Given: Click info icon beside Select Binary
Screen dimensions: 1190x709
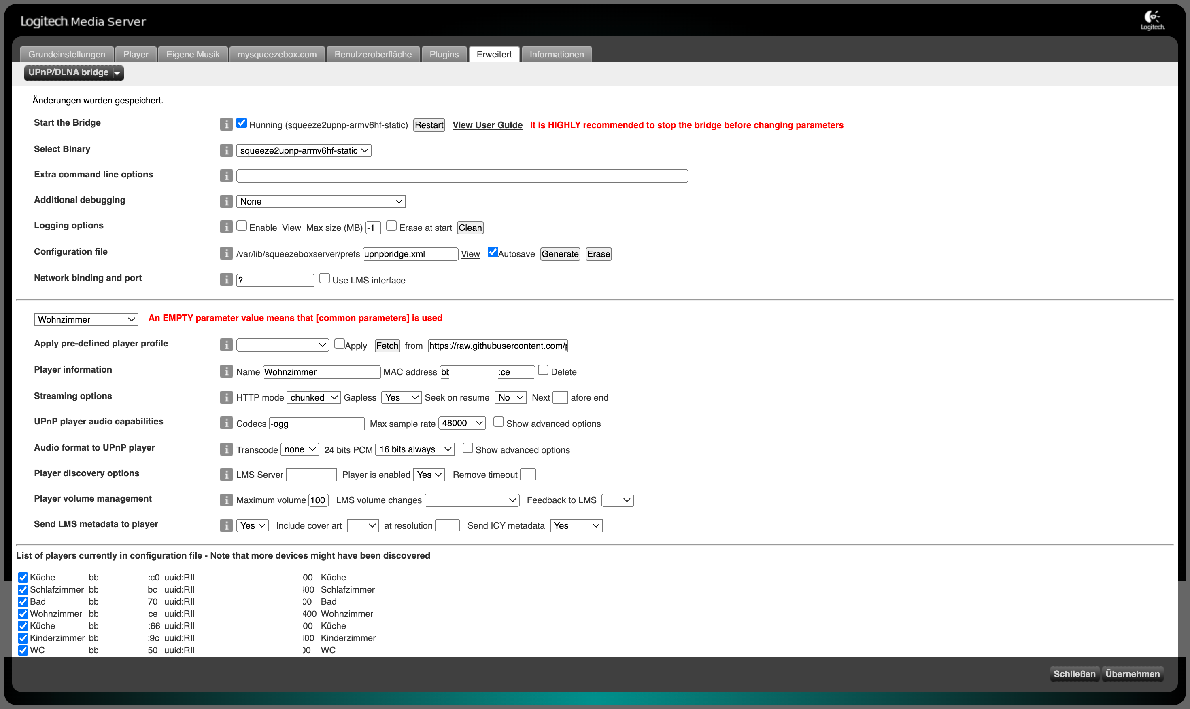Looking at the screenshot, I should (x=226, y=150).
